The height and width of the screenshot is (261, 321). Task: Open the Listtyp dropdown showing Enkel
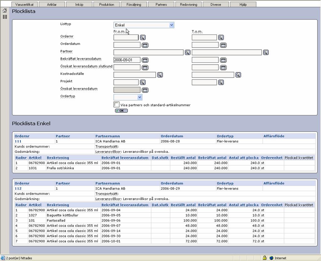(144, 25)
